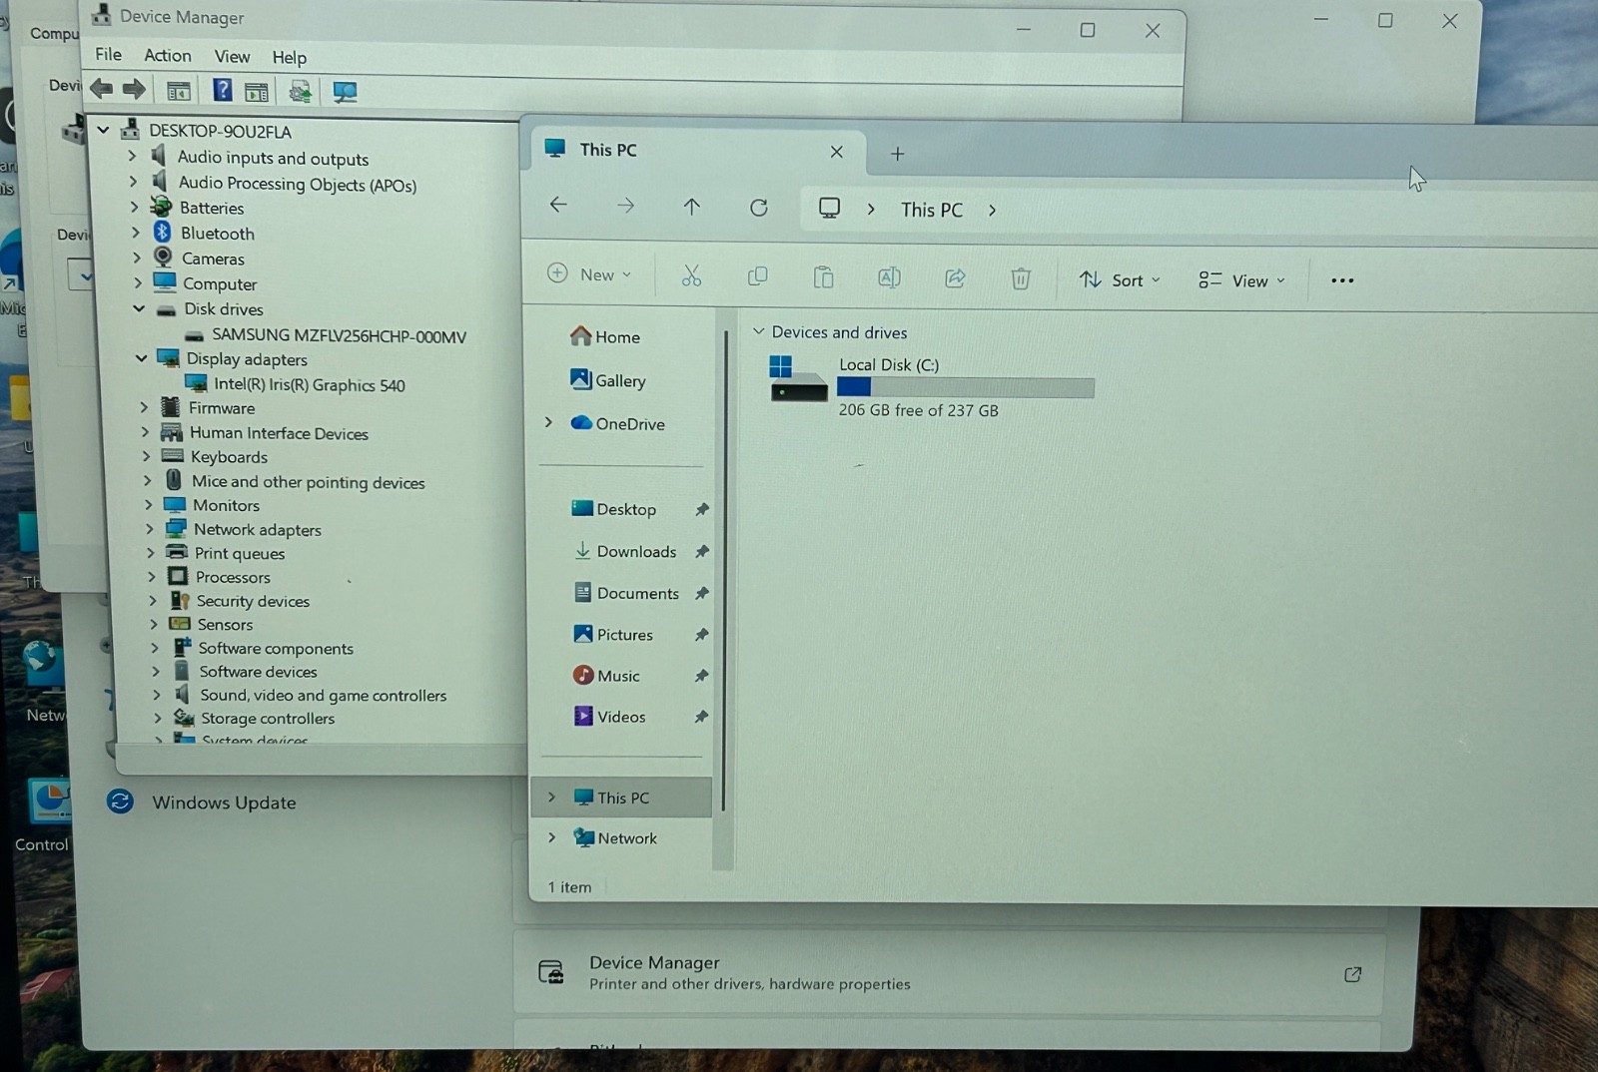Click the Share icon in File Explorer toolbar
The height and width of the screenshot is (1072, 1598).
(955, 278)
